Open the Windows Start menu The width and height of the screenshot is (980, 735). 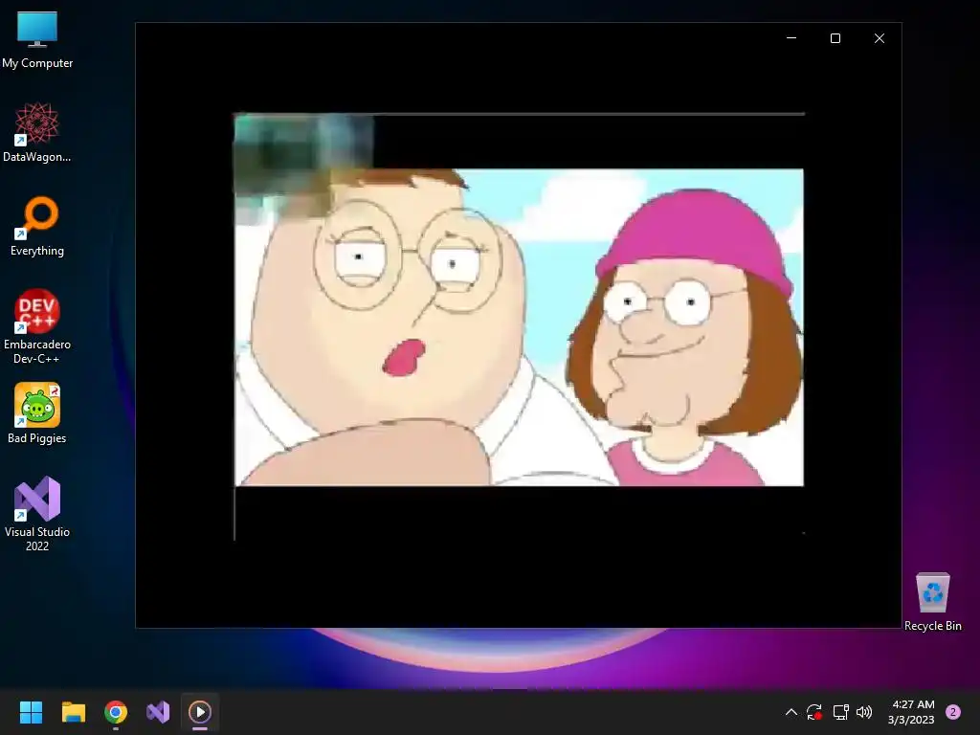click(31, 712)
